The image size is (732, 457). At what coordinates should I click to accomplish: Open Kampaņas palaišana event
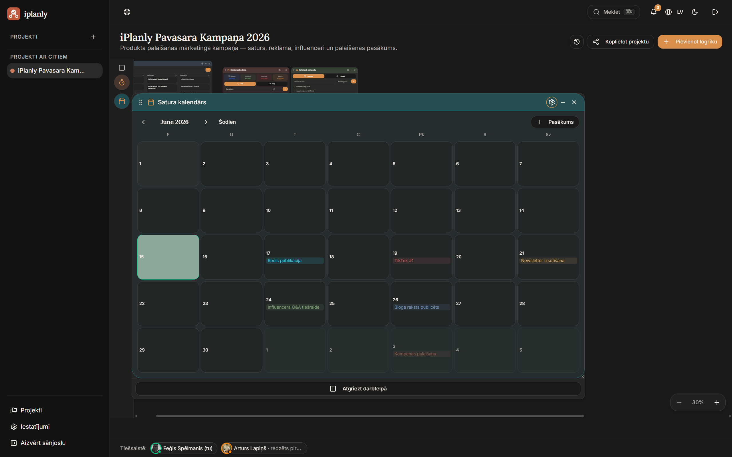(421, 354)
